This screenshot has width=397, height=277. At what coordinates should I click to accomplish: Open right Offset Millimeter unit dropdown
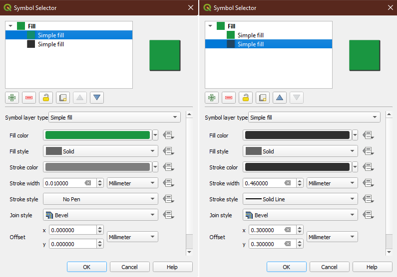332,237
